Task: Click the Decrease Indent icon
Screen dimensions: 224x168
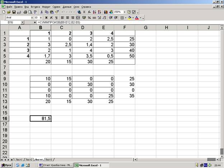Action: point(111,18)
